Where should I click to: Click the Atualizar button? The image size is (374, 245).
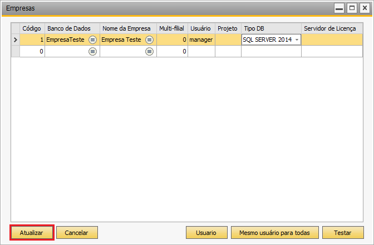32,233
